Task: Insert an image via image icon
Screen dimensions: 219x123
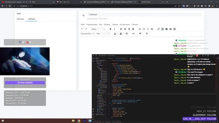Action: coord(163,29)
